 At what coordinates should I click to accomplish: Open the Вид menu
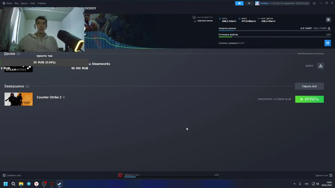click(x=16, y=3)
